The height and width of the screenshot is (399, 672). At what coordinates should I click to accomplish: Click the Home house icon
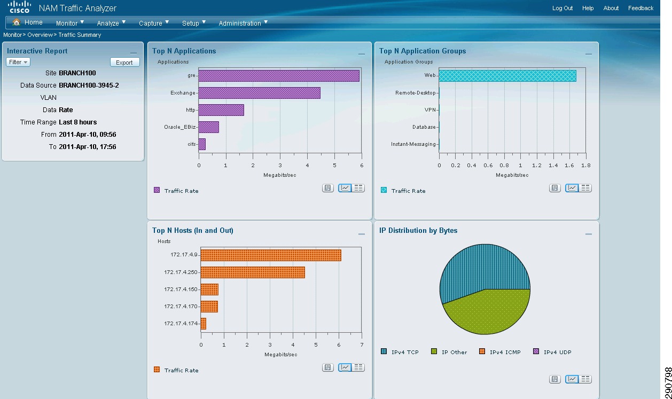click(17, 22)
